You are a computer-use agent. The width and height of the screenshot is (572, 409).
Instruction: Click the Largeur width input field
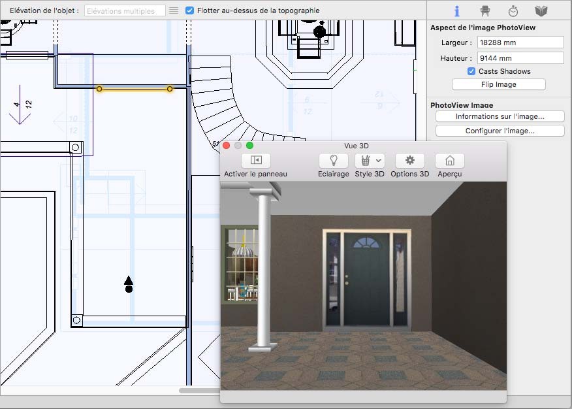point(519,42)
